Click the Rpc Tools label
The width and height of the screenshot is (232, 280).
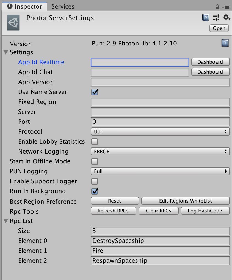point(24,212)
